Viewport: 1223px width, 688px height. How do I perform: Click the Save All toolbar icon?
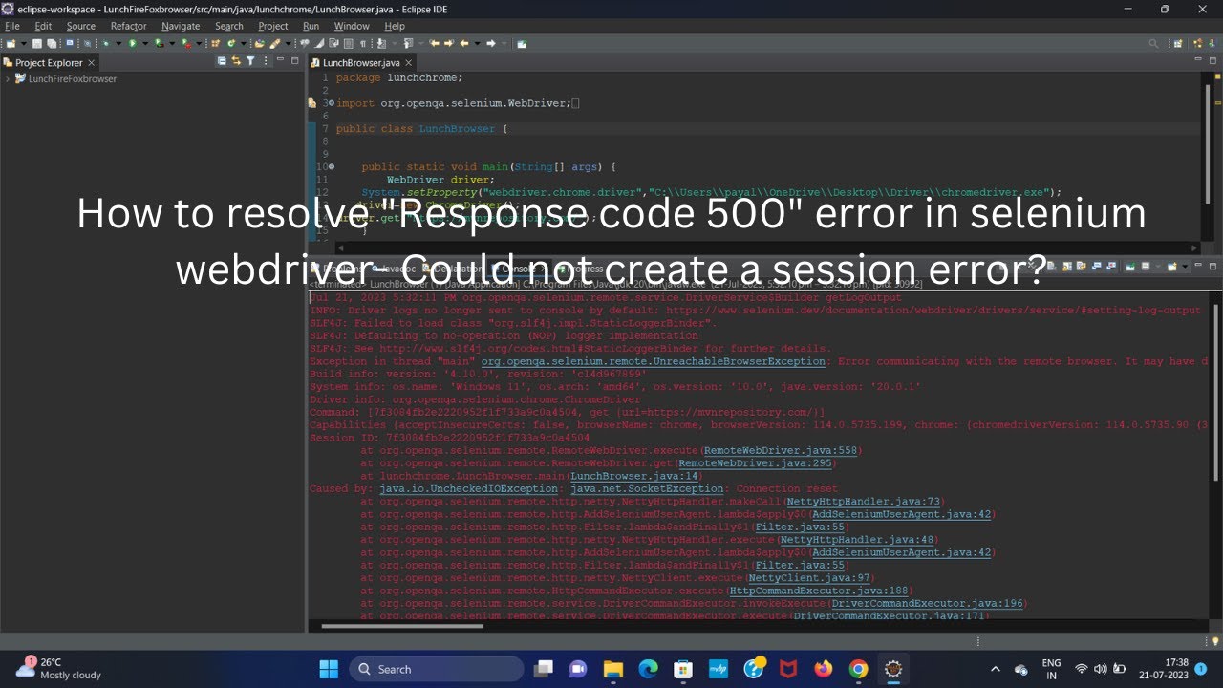click(52, 43)
